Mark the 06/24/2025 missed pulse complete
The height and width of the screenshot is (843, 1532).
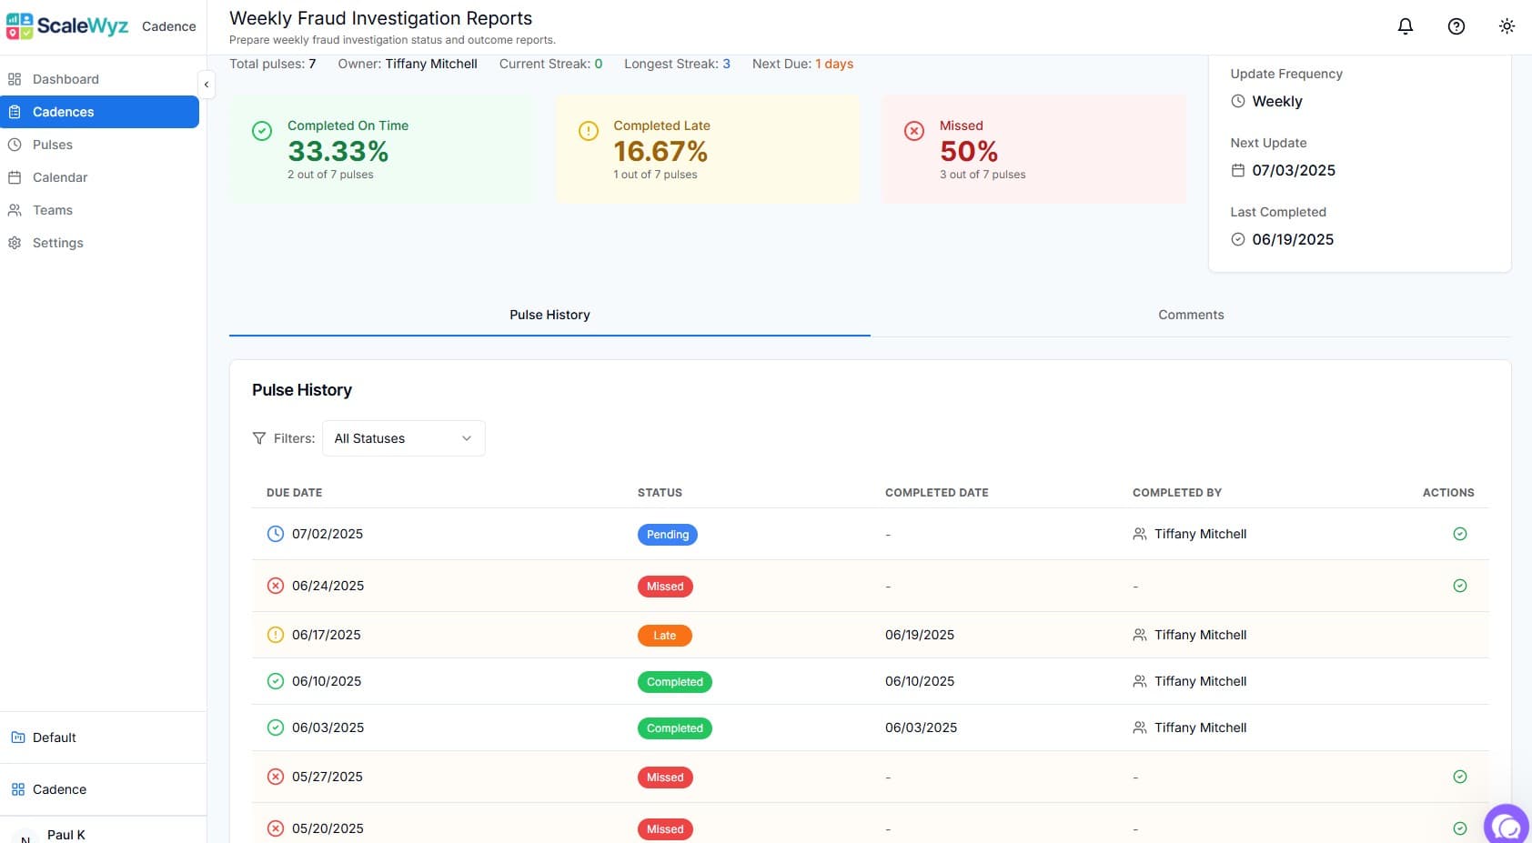(1459, 586)
